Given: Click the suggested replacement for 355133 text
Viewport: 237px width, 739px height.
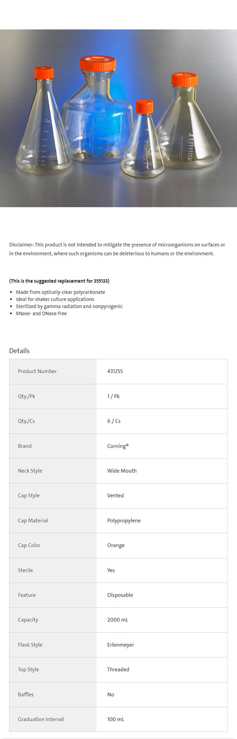Looking at the screenshot, I should [59, 281].
